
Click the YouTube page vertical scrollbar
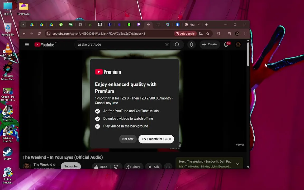248,54
